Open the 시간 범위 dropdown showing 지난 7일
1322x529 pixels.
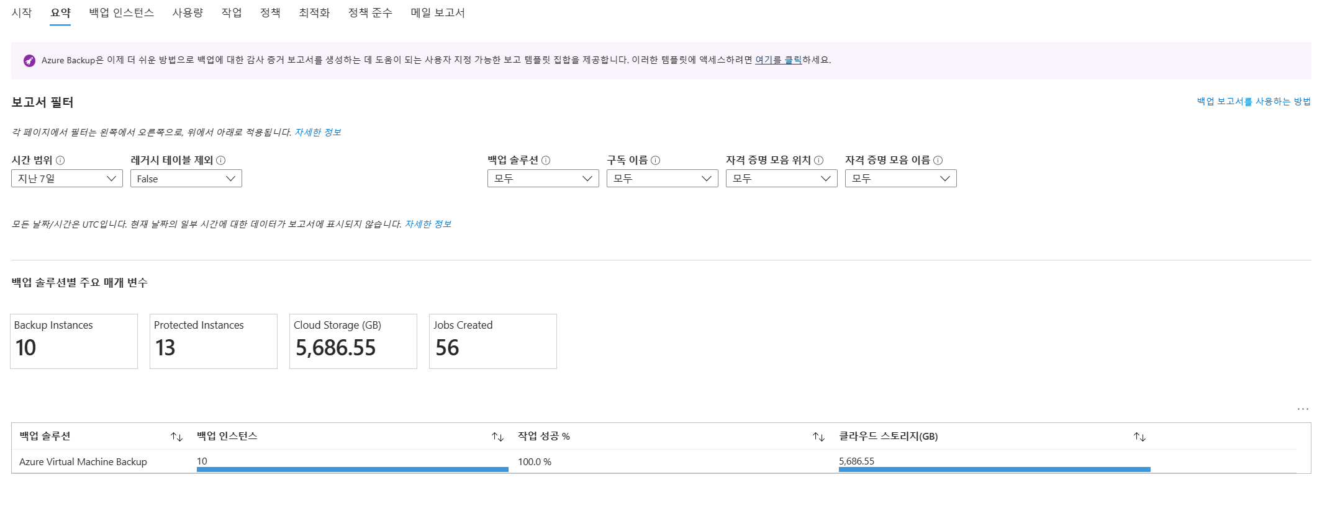tap(67, 179)
